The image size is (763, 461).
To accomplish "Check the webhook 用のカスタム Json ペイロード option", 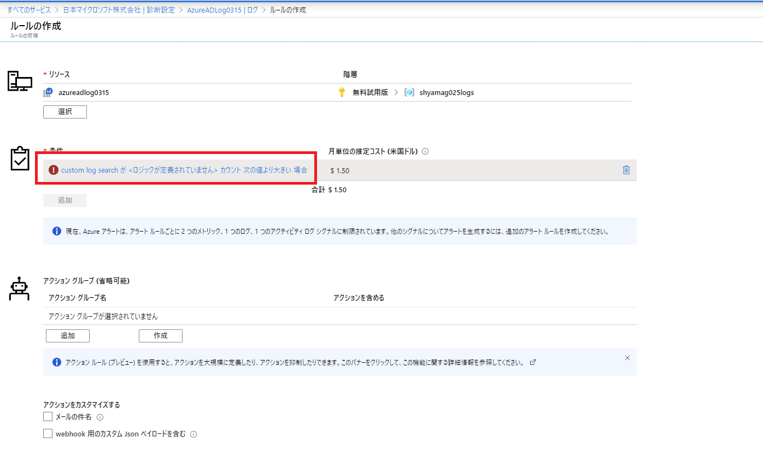I will (48, 434).
